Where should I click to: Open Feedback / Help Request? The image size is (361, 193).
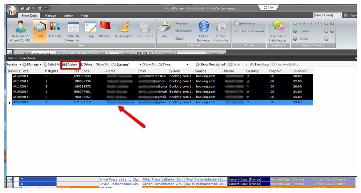click(278, 31)
